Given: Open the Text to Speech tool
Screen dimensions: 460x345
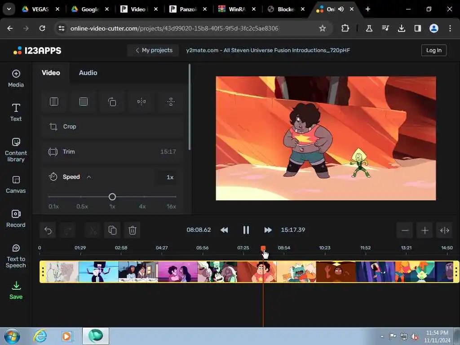Looking at the screenshot, I should pos(16,256).
